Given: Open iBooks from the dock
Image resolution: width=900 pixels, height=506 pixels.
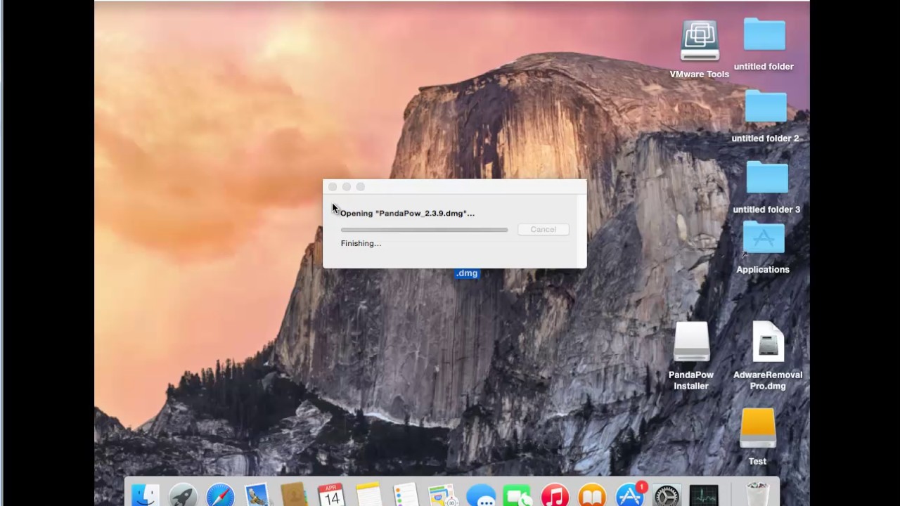Looking at the screenshot, I should click(593, 495).
